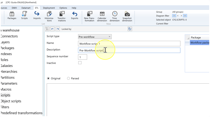Select the ETL ribbon tab
Viewport: 210px width, 117px height.
tap(37, 8)
